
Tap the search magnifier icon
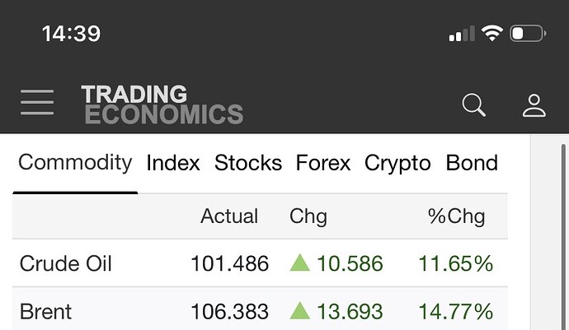474,105
